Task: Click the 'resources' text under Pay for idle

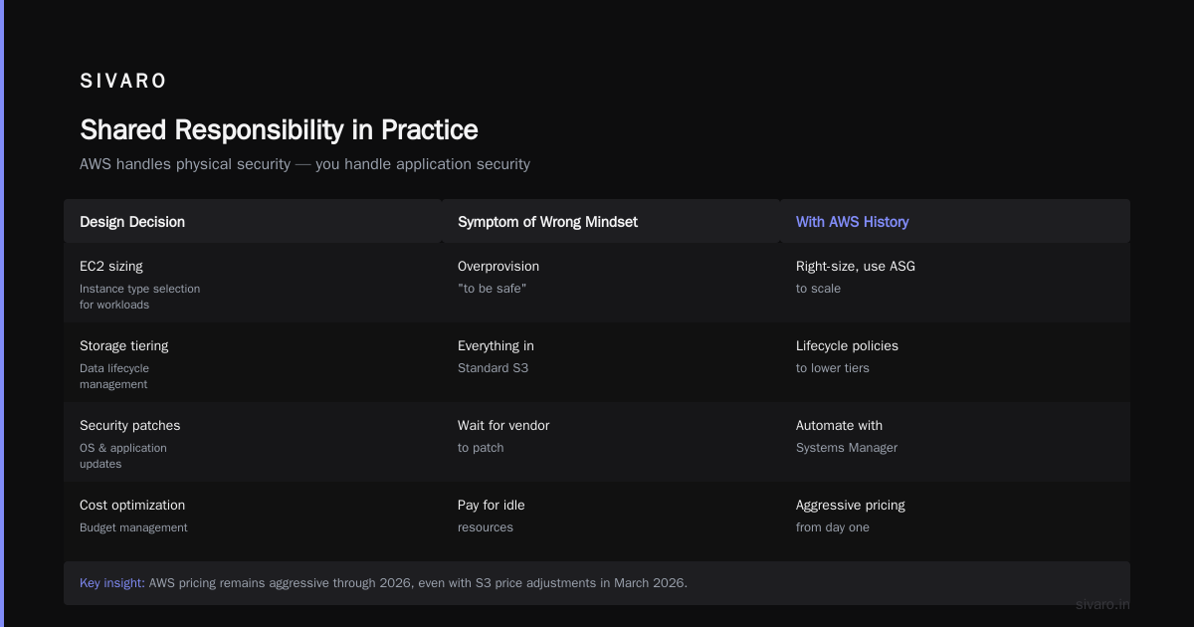Action: click(486, 527)
